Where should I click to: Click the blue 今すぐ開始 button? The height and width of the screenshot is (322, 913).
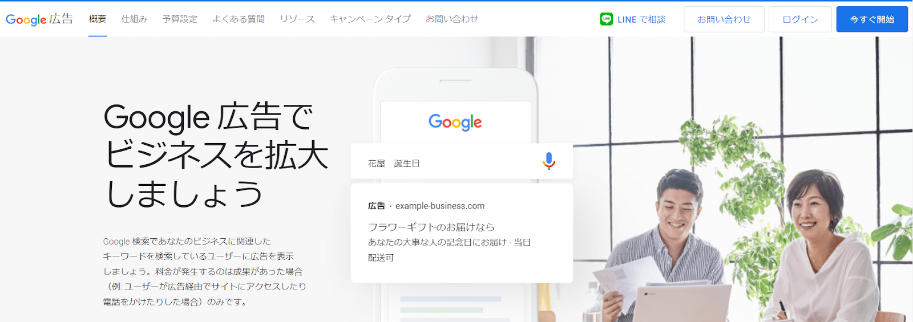pyautogui.click(x=872, y=19)
